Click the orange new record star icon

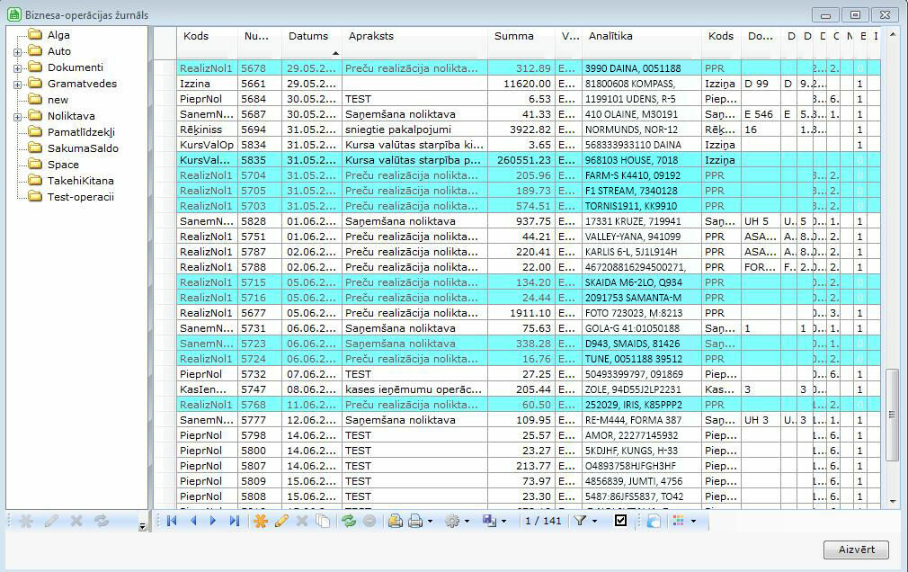point(261,521)
